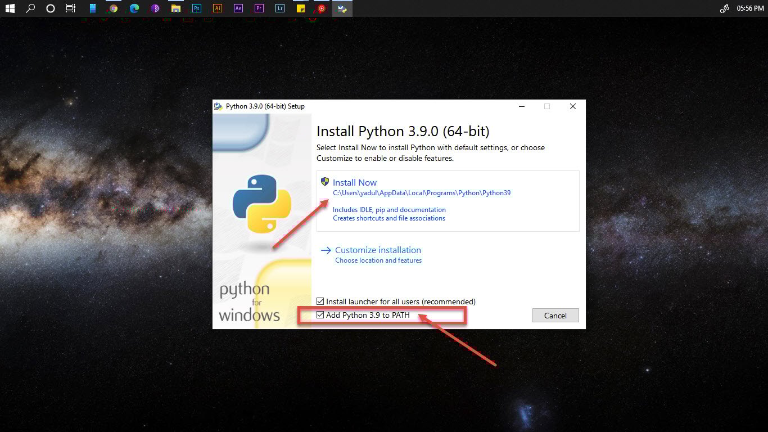Open Task View on the taskbar
Image resolution: width=768 pixels, height=432 pixels.
coord(71,8)
